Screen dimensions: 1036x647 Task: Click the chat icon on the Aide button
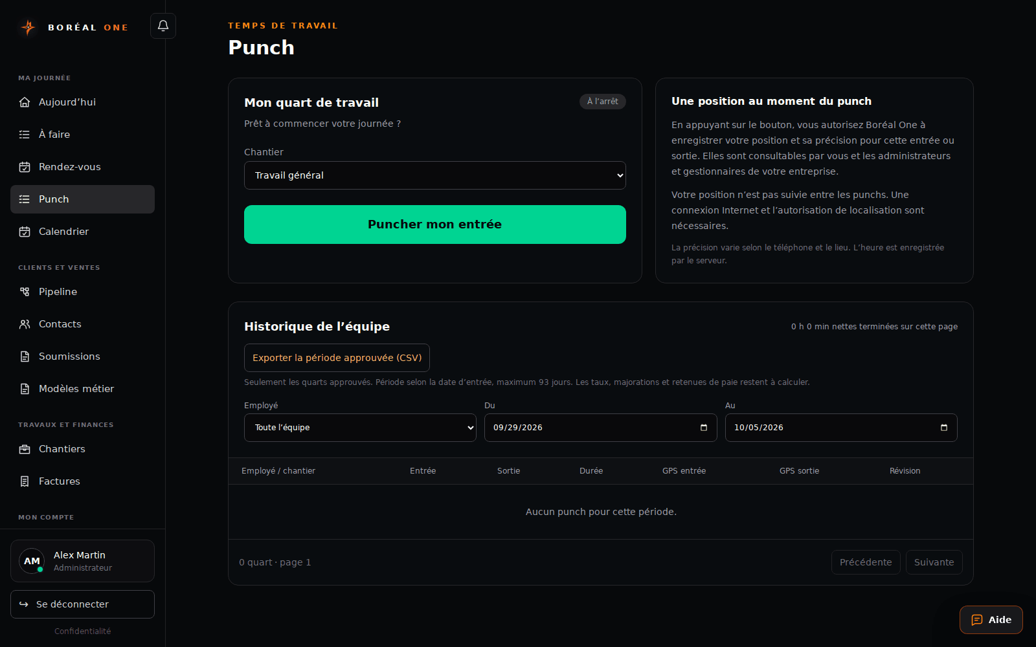(977, 620)
